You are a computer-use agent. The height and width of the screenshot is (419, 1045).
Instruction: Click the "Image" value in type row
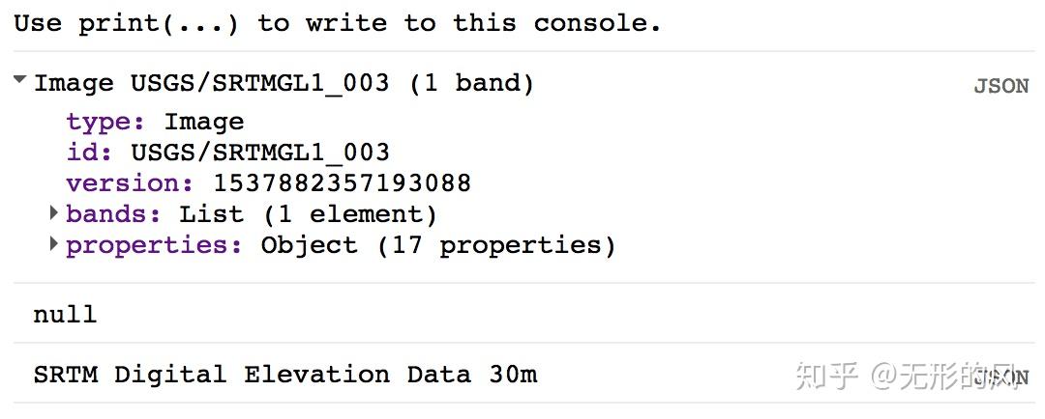point(204,122)
